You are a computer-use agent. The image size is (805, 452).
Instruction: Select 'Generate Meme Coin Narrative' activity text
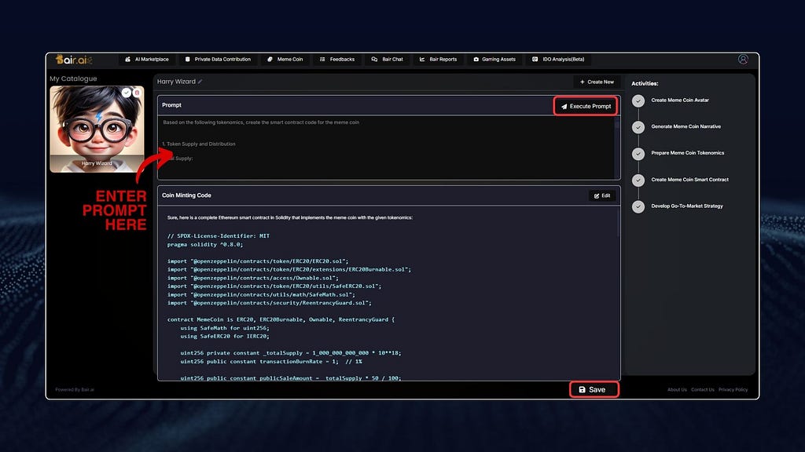(x=686, y=126)
